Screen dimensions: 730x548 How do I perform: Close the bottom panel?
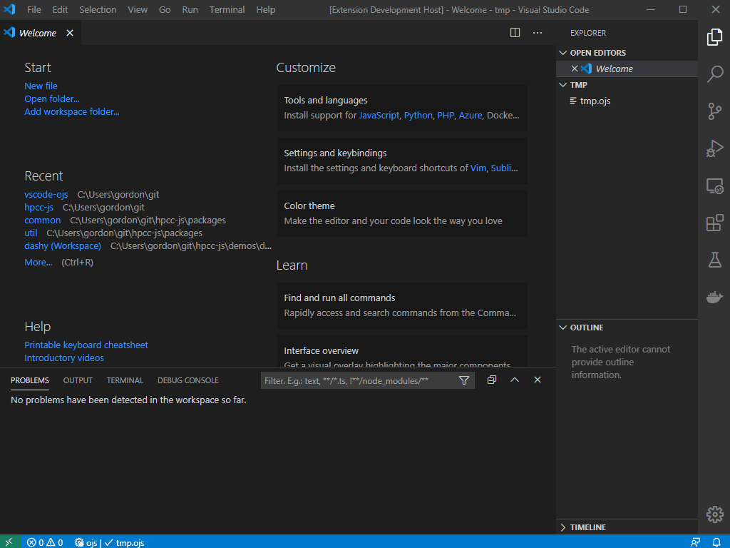538,380
